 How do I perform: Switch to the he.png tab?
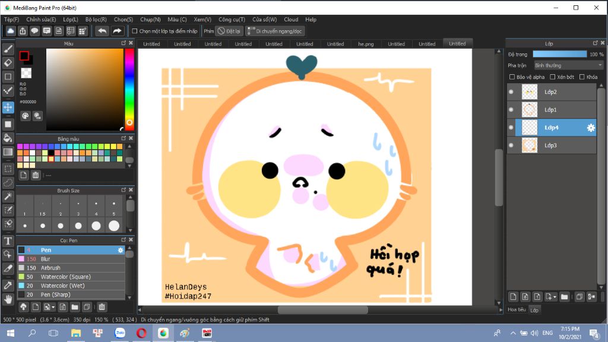366,44
